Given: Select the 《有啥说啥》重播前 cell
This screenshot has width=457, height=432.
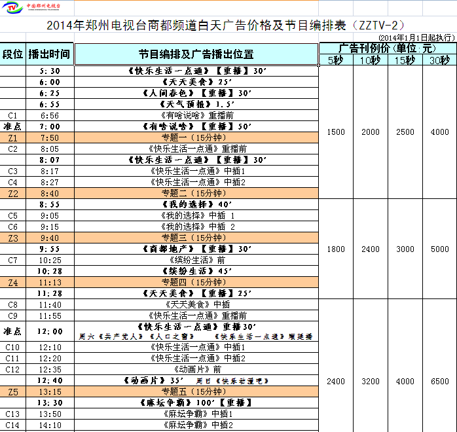Looking at the screenshot, I should [x=196, y=116].
